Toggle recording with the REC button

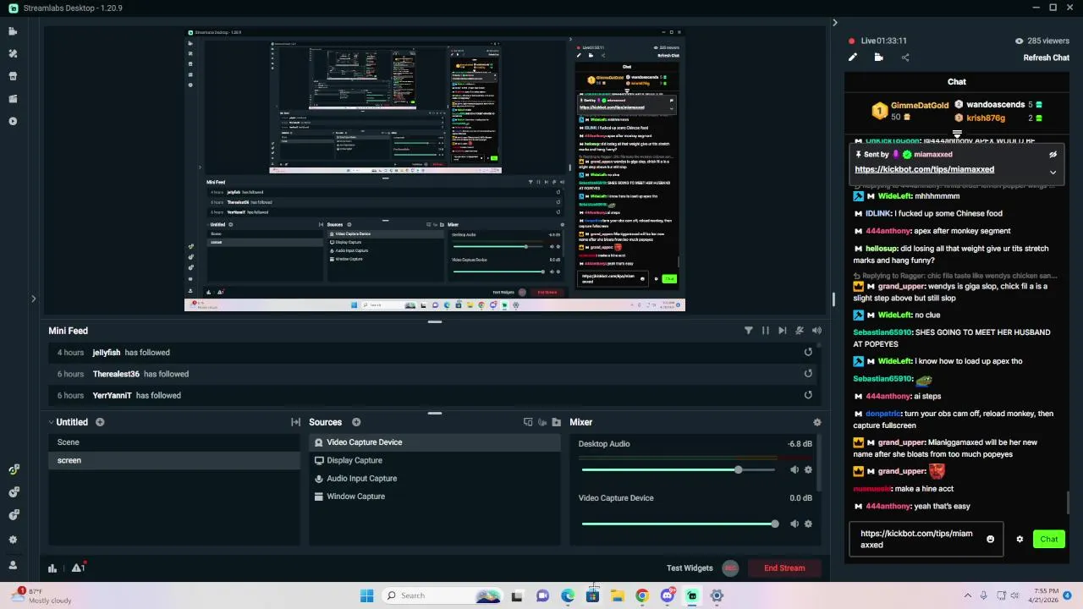point(730,568)
